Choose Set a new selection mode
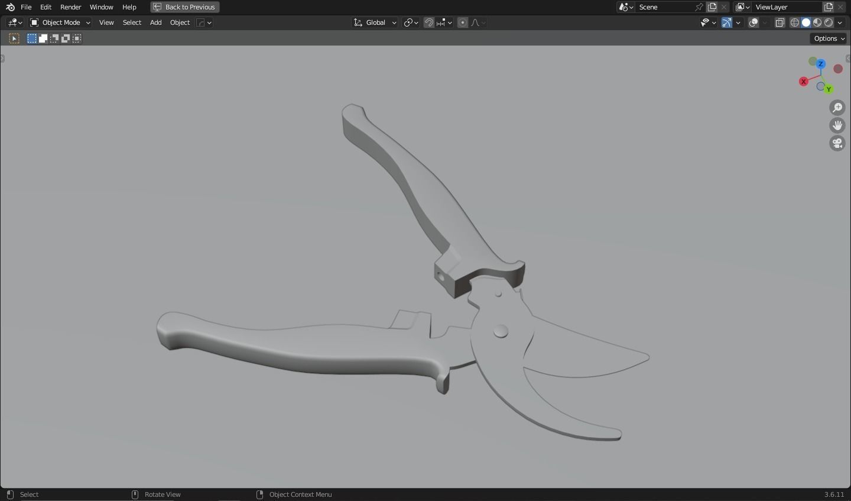 point(32,38)
